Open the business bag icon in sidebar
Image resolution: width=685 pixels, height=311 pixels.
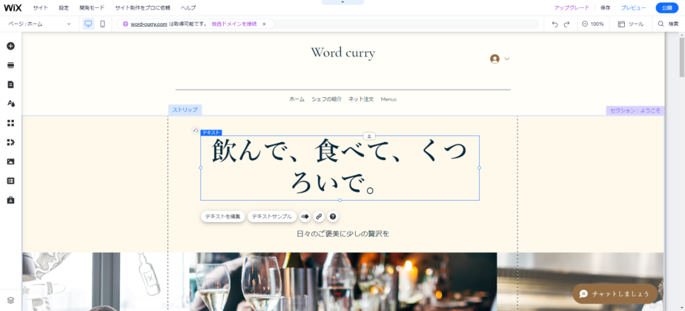[11, 200]
